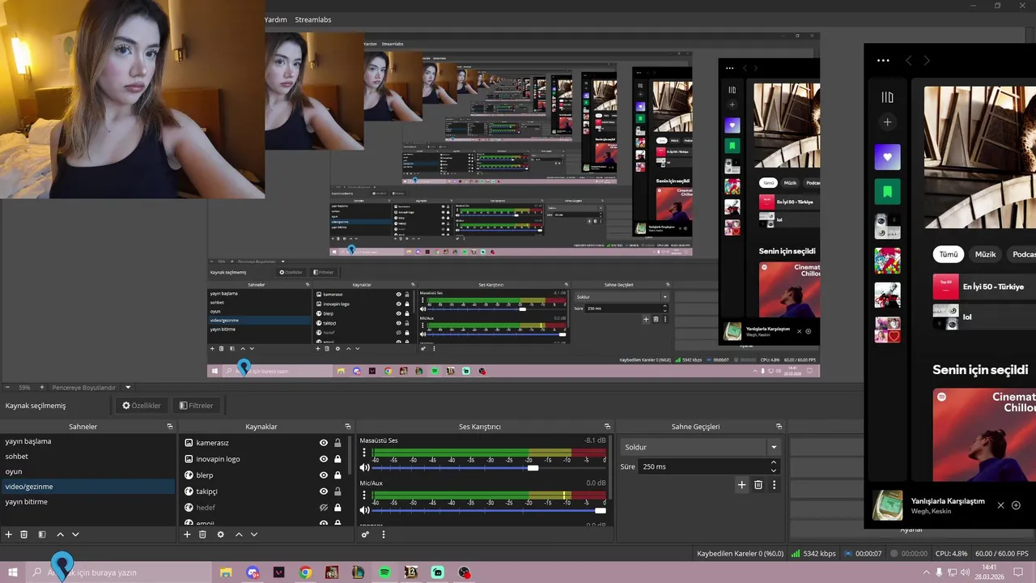
Task: Unlock the blerp source
Action: [338, 475]
